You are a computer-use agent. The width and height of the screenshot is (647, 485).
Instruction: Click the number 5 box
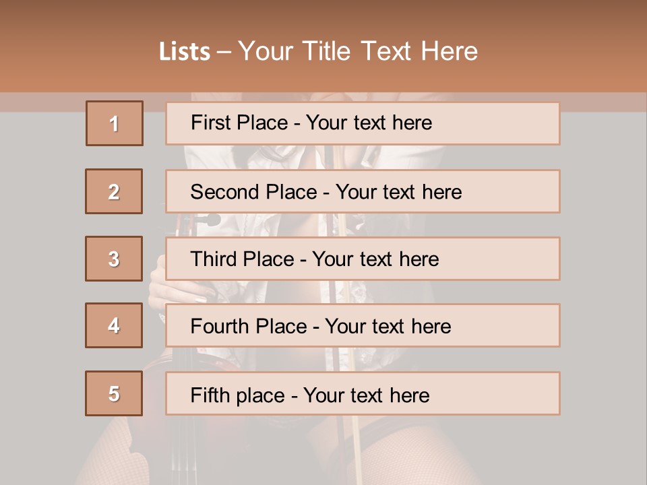pyautogui.click(x=114, y=393)
